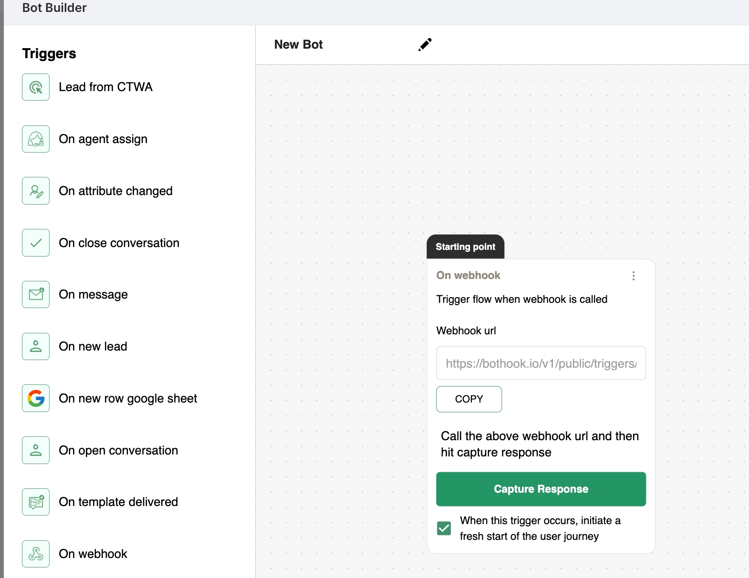Click the On message envelope icon
The image size is (749, 578).
36,295
